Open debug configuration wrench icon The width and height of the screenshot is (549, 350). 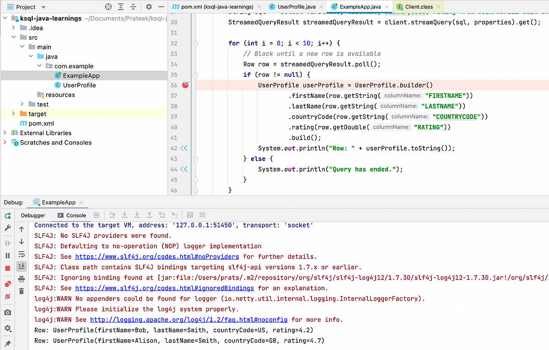coord(8,228)
